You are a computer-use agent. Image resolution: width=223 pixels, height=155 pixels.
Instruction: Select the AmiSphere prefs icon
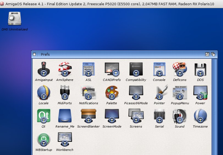coord(65,69)
